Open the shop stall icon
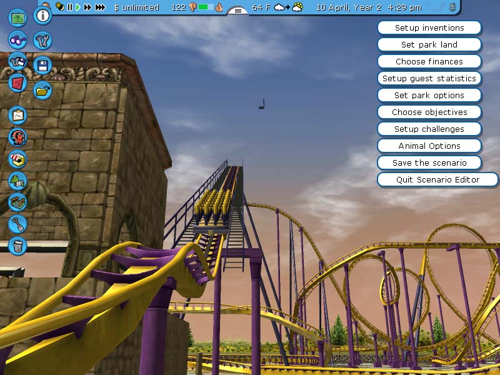This screenshot has height=375, width=500. 17,159
